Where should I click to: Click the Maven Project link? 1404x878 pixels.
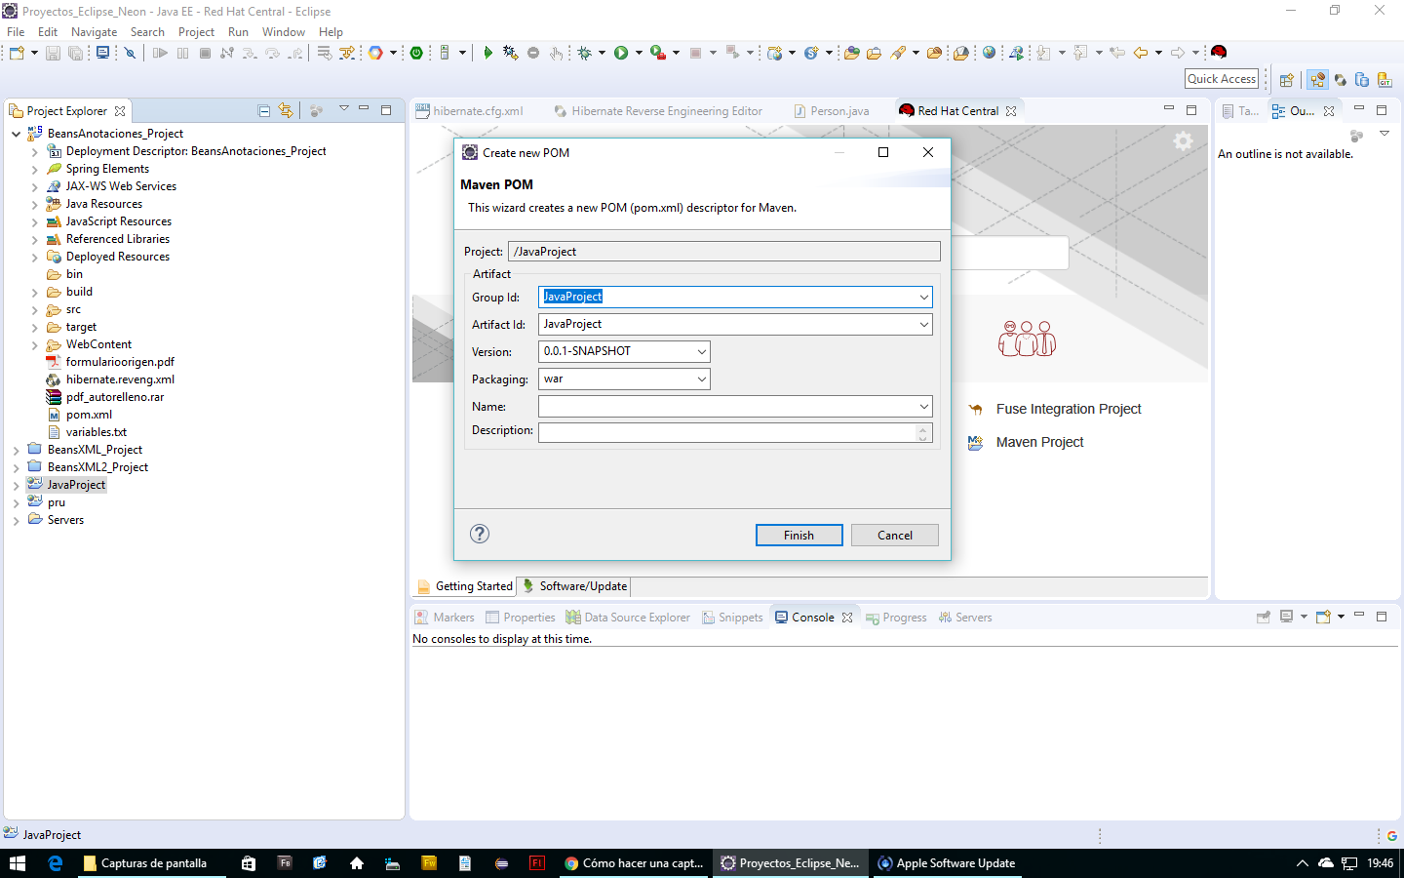point(1039,442)
